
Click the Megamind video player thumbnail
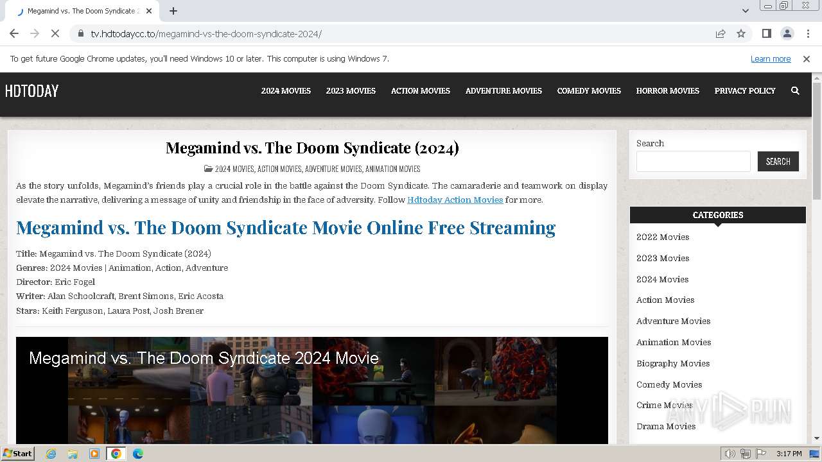coord(312,391)
